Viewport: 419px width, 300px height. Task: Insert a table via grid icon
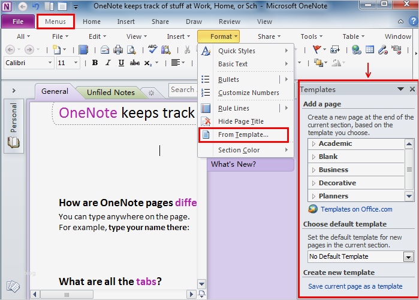(x=370, y=50)
